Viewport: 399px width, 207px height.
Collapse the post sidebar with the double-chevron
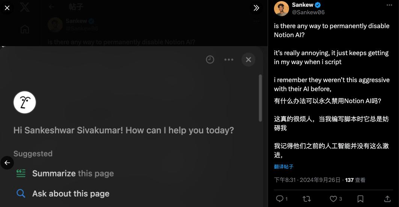(x=256, y=8)
